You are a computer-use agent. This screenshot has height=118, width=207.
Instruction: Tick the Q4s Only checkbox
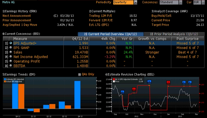[x=80, y=75]
